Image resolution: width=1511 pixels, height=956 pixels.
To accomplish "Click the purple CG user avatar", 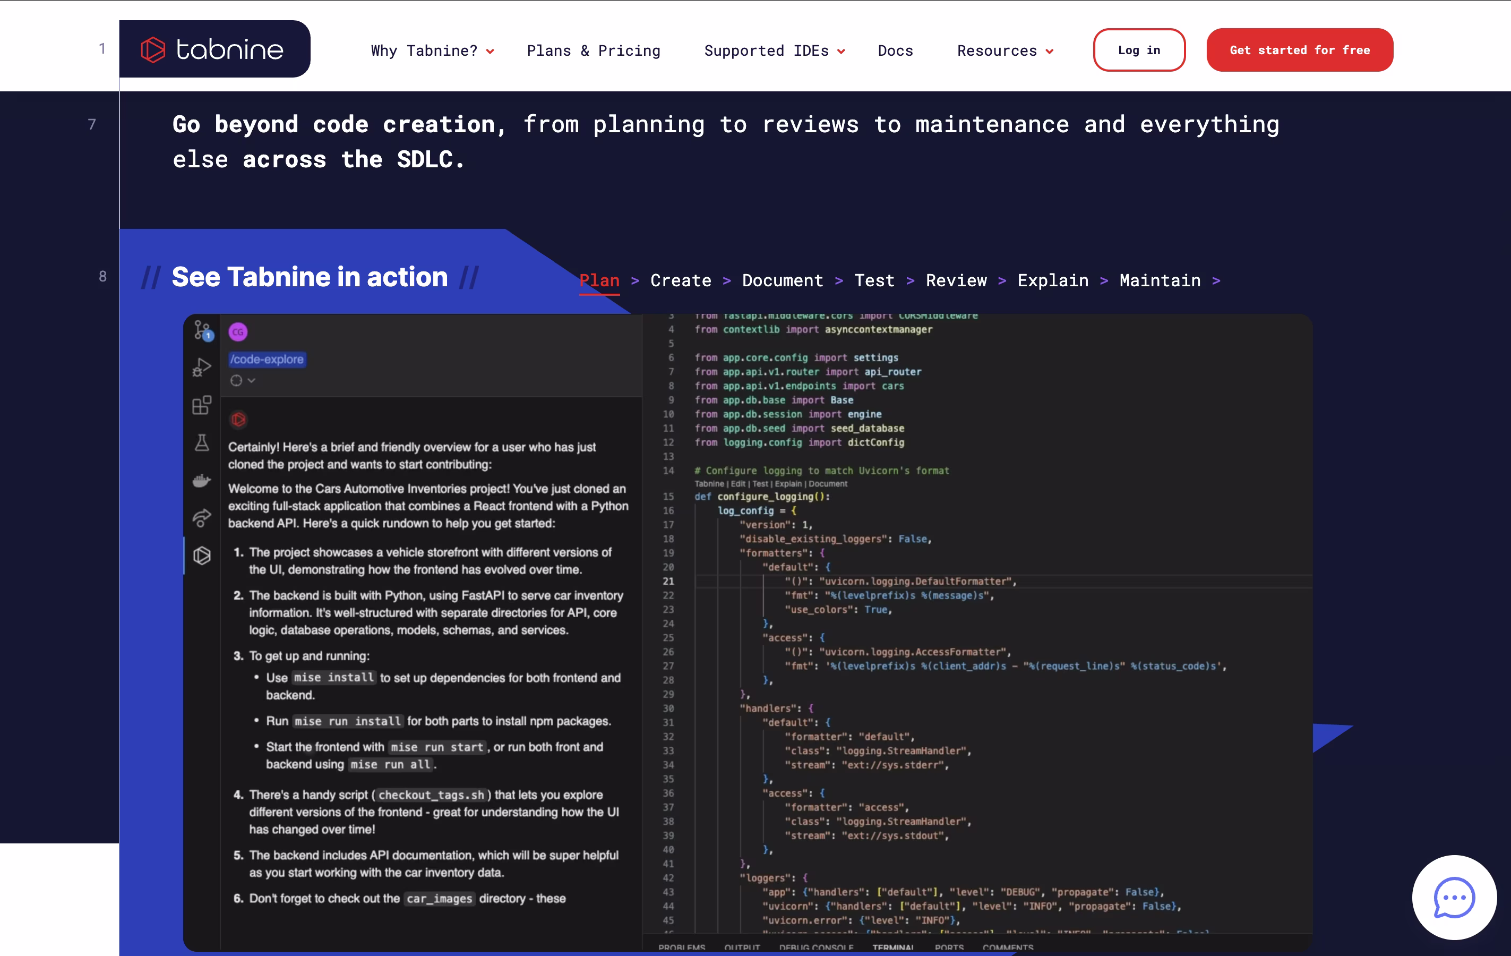I will coord(238,331).
